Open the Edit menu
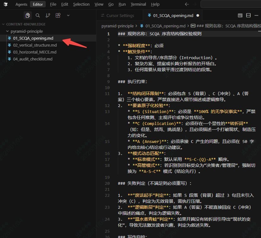This screenshot has height=238, width=261. [x=65, y=4]
